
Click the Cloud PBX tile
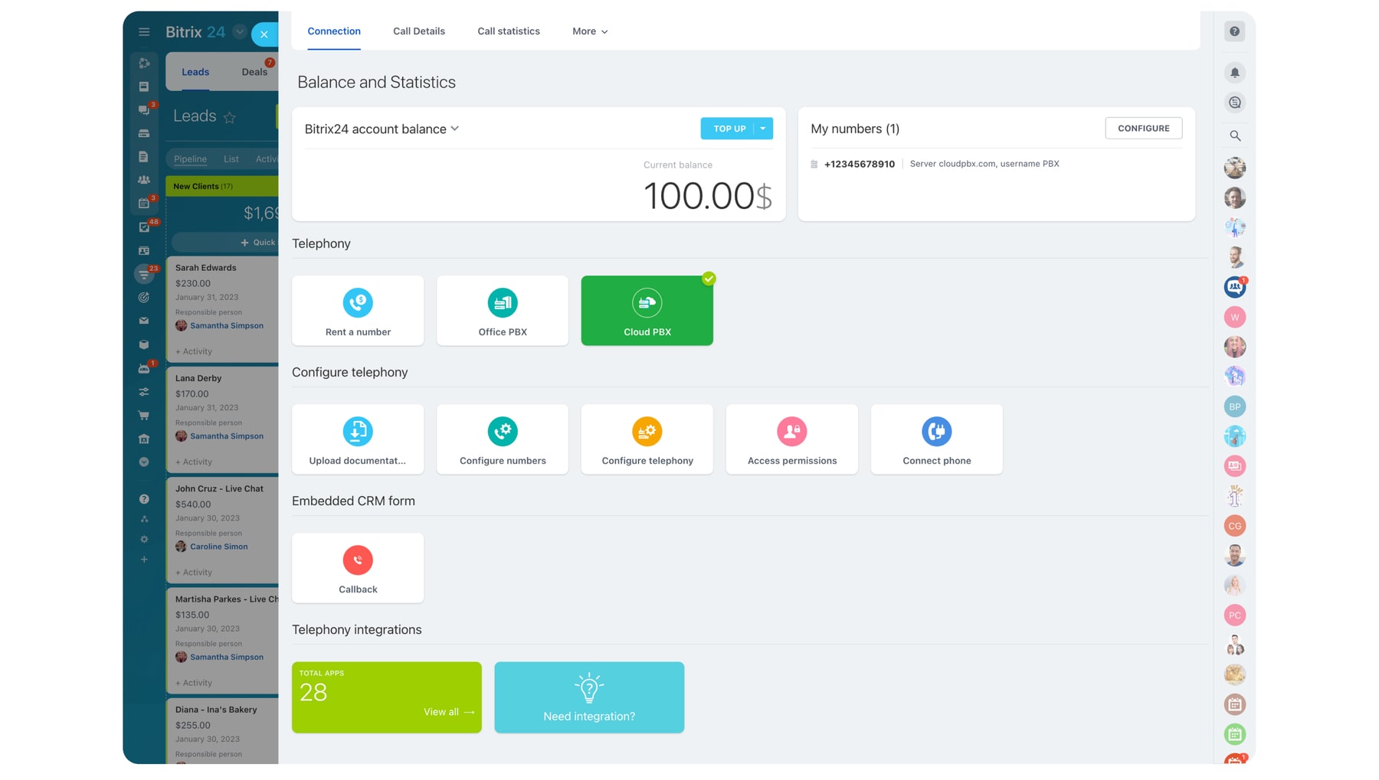click(647, 311)
